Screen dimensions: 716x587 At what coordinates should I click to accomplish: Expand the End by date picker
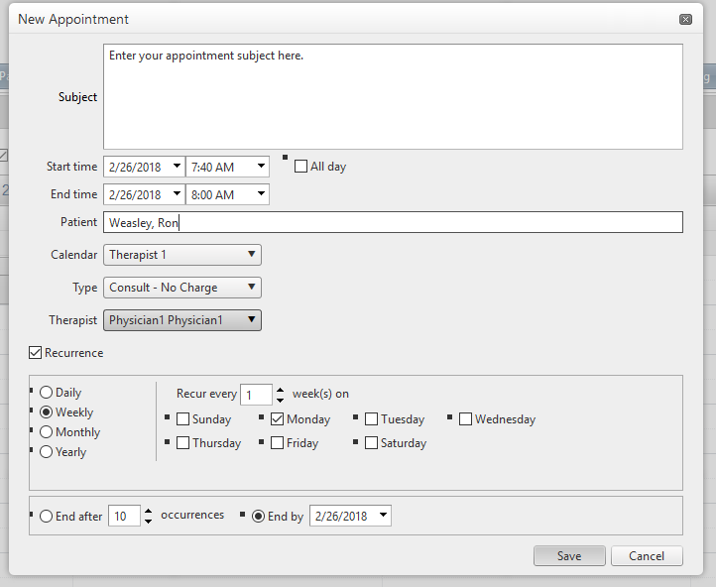tap(383, 516)
